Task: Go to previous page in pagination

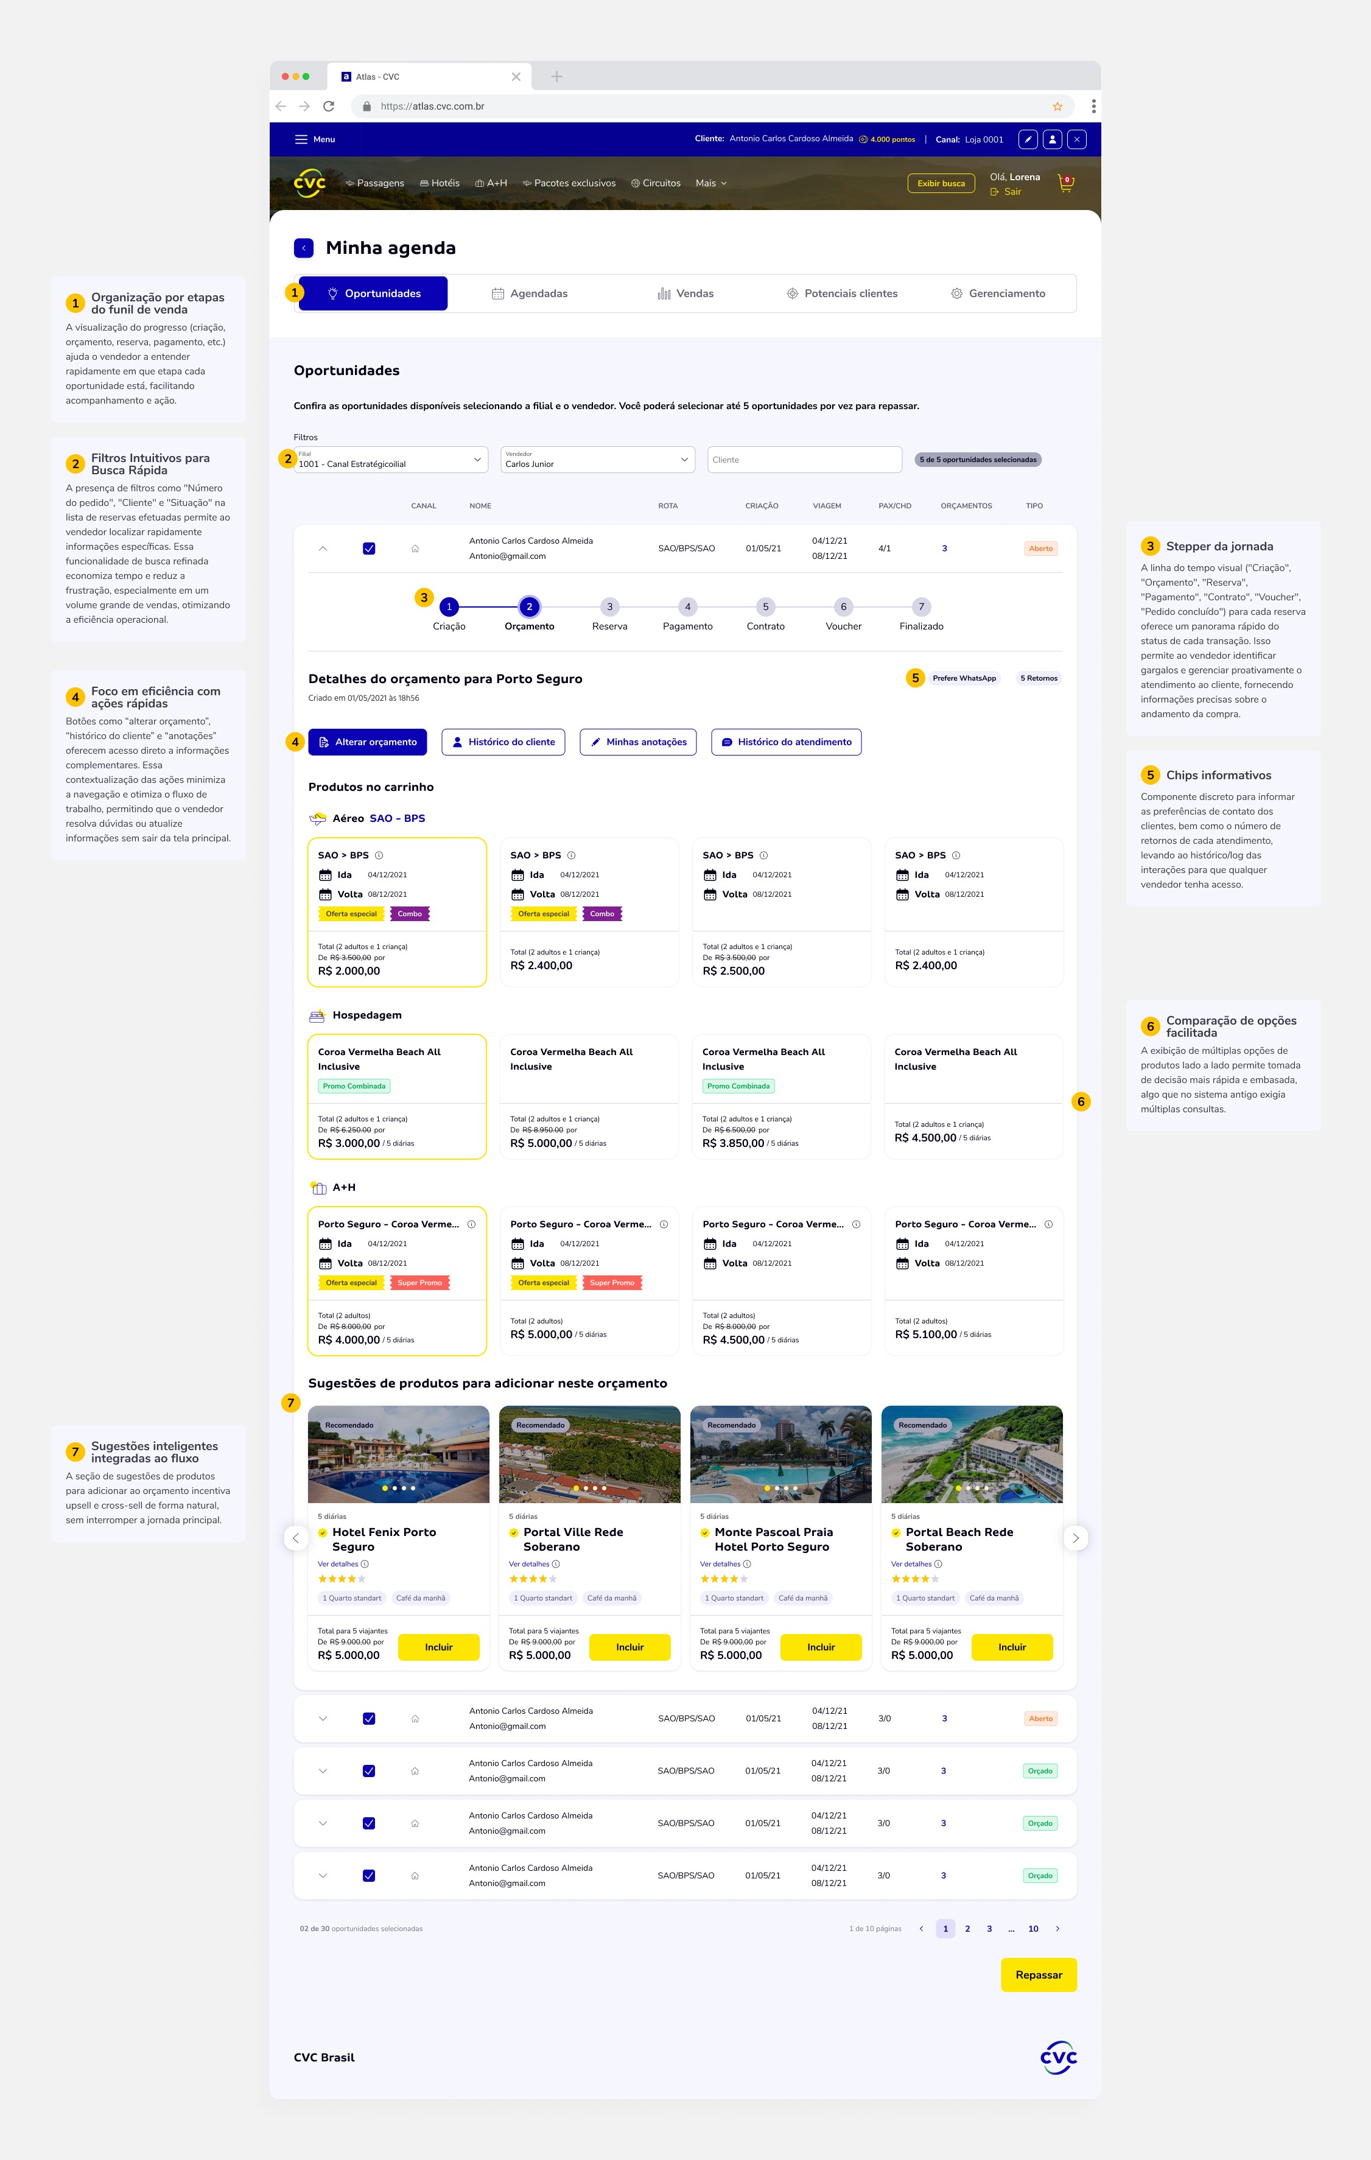Action: coord(920,1929)
